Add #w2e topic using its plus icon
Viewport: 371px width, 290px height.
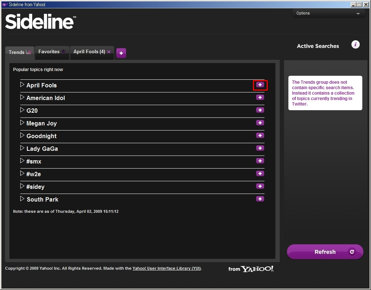pos(260,174)
